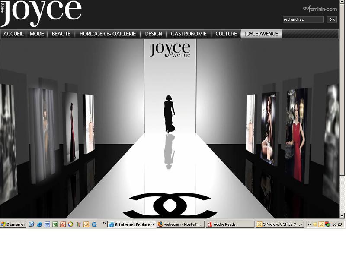This screenshot has width=346, height=259.
Task: Select BEAUTE in the navigation bar
Action: 61,34
